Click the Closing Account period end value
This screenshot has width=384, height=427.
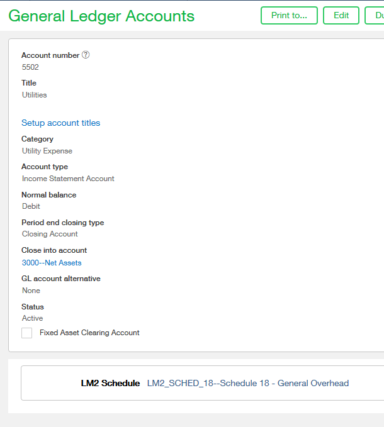click(50, 234)
